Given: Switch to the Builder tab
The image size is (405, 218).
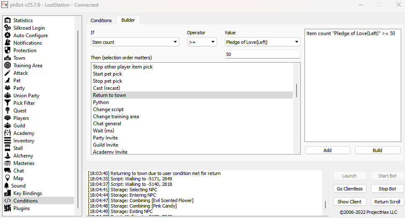Looking at the screenshot, I should click(x=129, y=20).
